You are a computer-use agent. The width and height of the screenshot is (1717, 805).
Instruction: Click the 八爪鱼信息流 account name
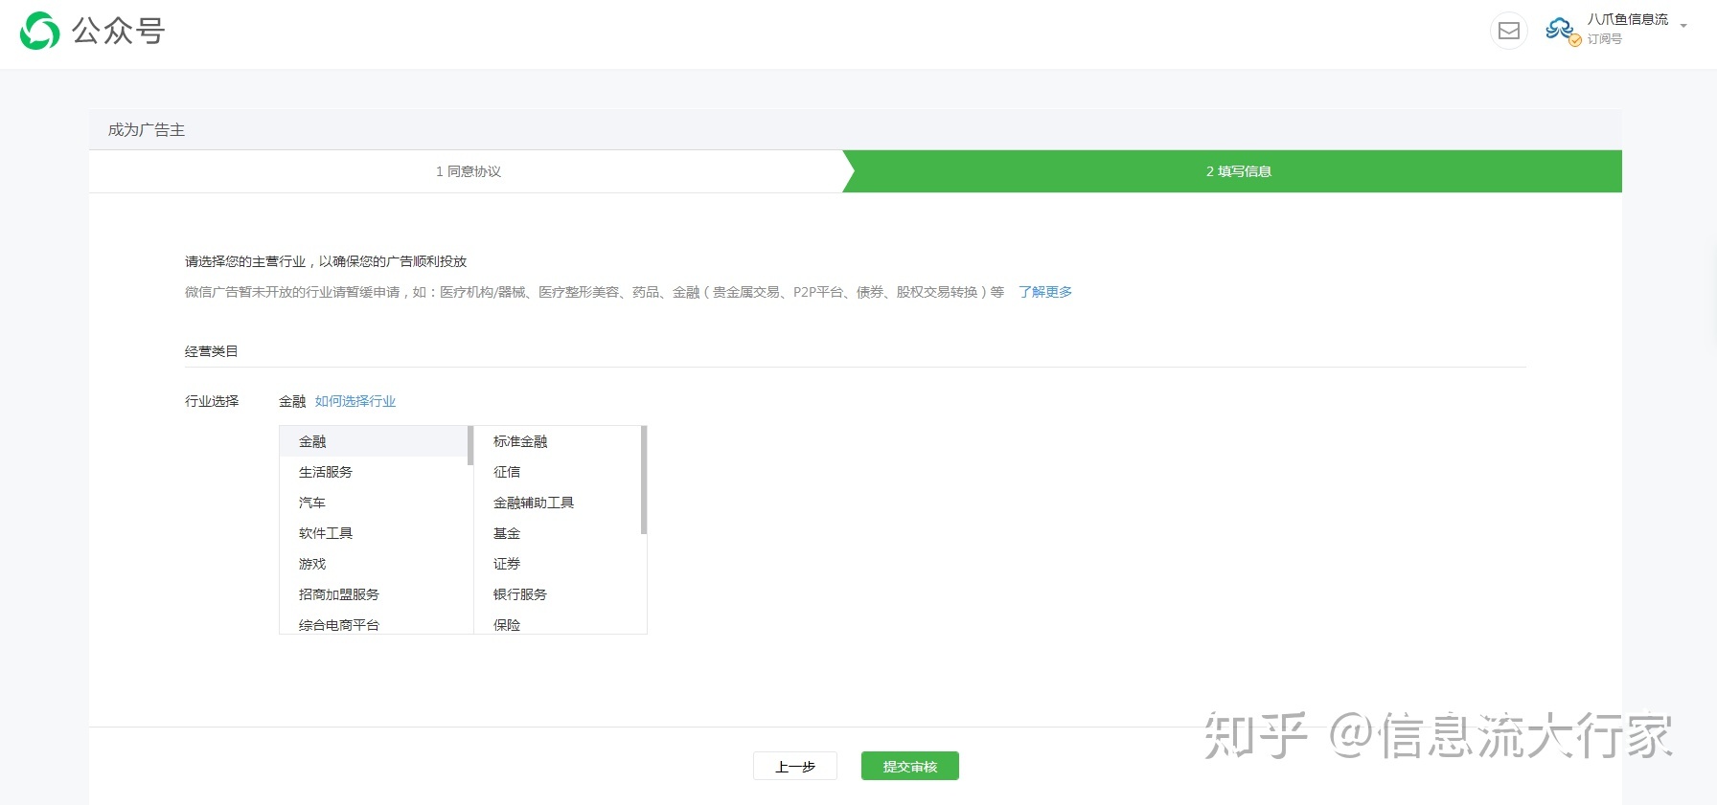pyautogui.click(x=1628, y=19)
